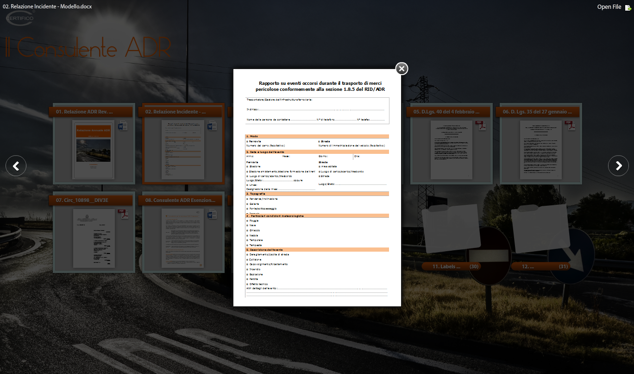634x374 pixels.
Task: Click the PDF icon on 06. D. Lgs. 35
Action: point(569,126)
